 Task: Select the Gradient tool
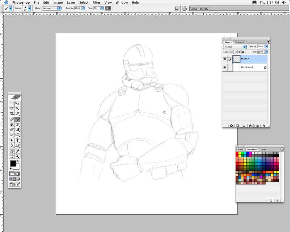point(17,129)
